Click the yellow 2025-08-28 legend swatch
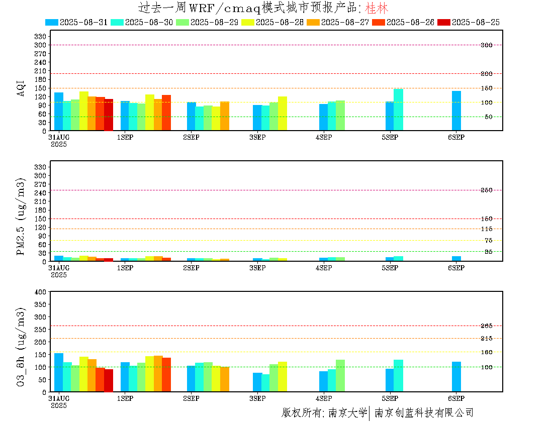553x427 pixels. (247, 22)
